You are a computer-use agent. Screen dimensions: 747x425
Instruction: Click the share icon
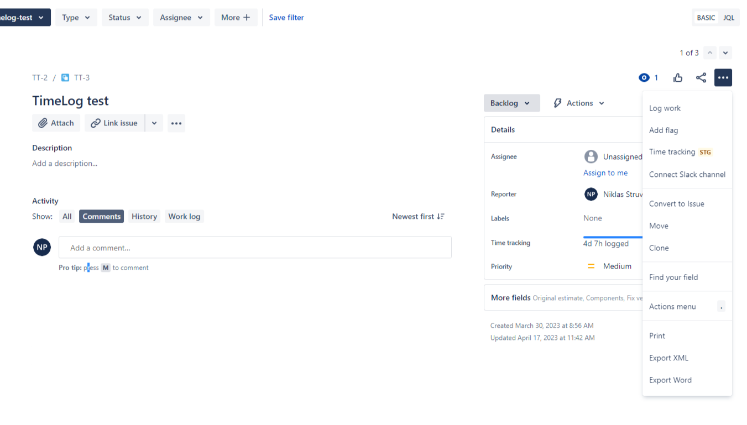pyautogui.click(x=701, y=77)
